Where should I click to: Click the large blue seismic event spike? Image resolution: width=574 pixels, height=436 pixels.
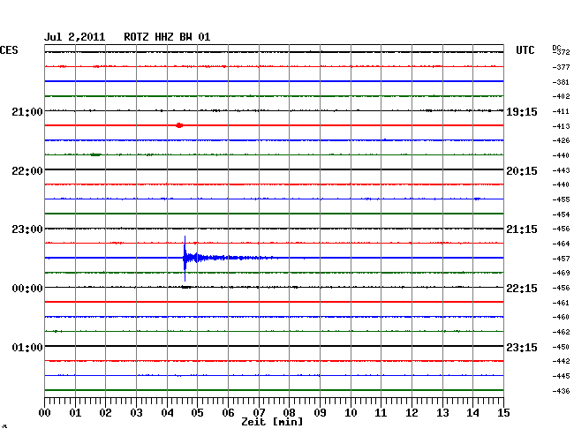tap(185, 259)
